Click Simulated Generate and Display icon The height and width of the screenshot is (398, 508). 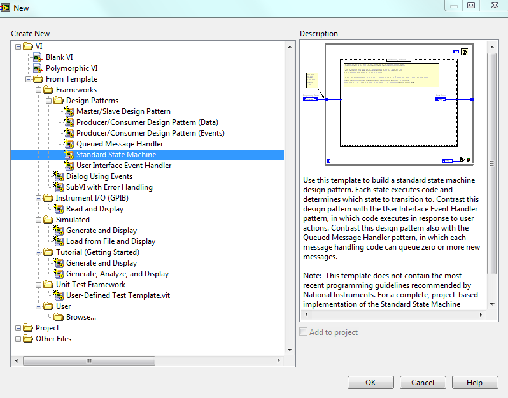pos(59,231)
